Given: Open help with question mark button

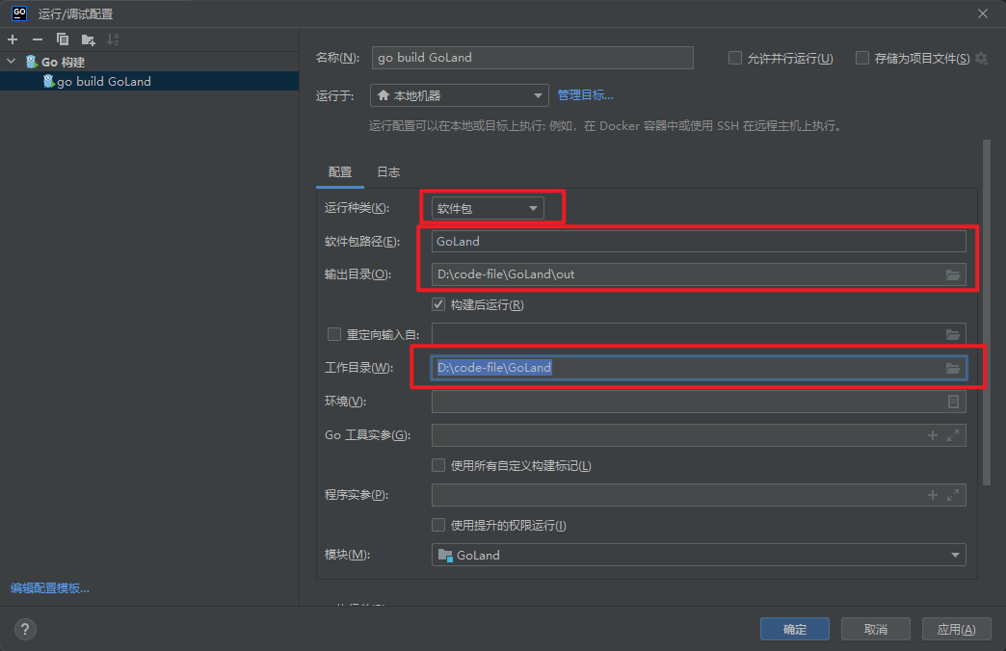Looking at the screenshot, I should click(25, 629).
